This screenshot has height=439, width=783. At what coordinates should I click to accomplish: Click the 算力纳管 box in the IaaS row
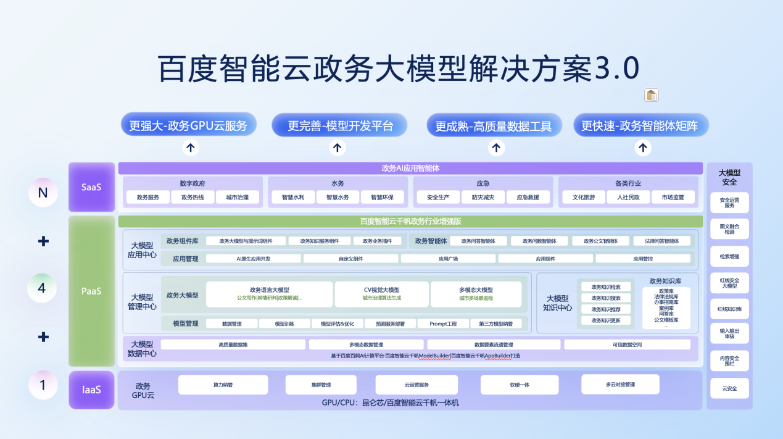pyautogui.click(x=223, y=385)
